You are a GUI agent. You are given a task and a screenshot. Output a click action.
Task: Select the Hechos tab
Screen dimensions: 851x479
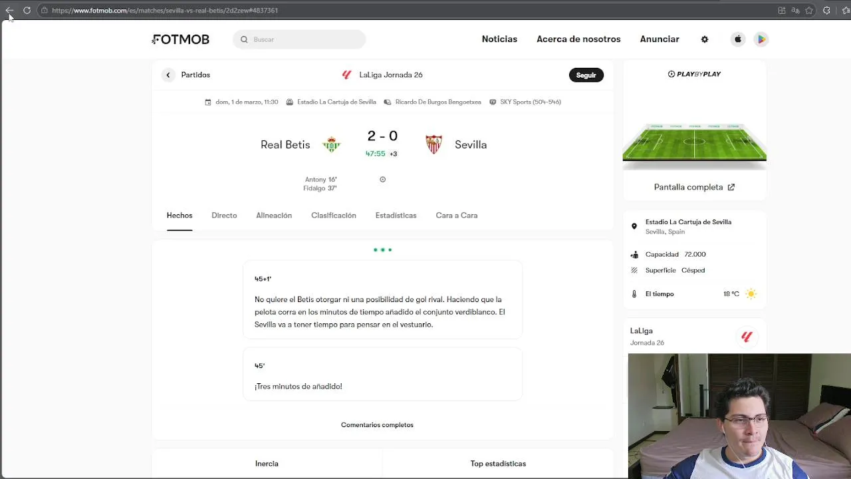click(x=180, y=216)
